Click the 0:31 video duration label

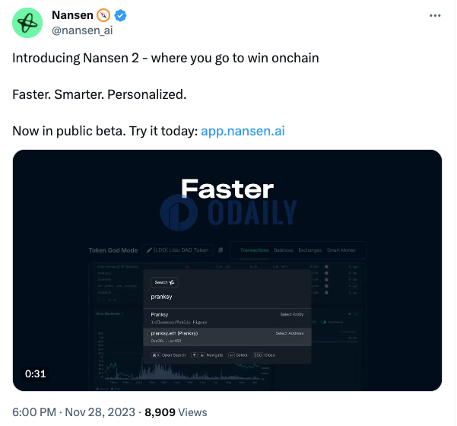(36, 374)
